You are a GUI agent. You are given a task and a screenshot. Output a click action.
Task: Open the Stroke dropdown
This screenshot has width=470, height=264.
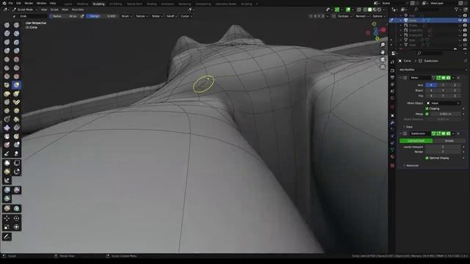click(156, 16)
